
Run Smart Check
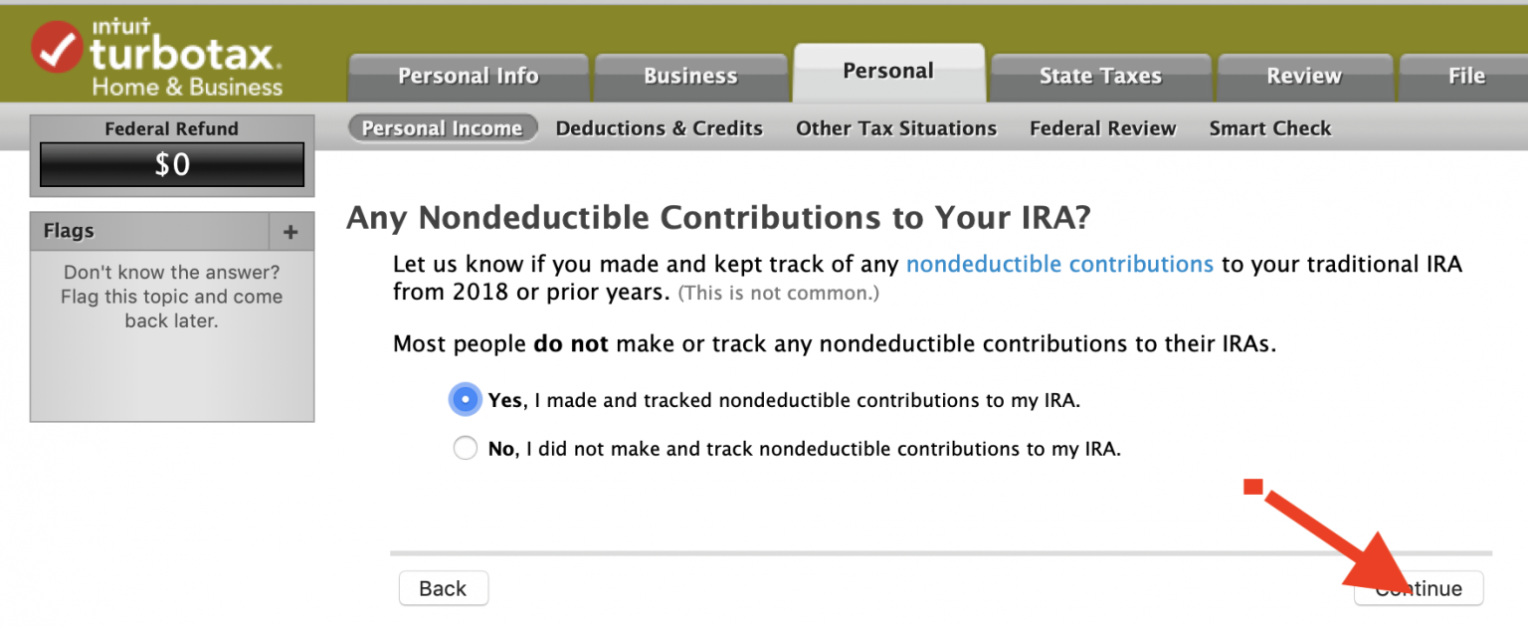point(1269,128)
